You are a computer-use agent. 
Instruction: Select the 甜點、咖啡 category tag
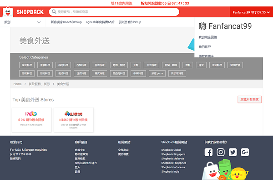click(171, 65)
